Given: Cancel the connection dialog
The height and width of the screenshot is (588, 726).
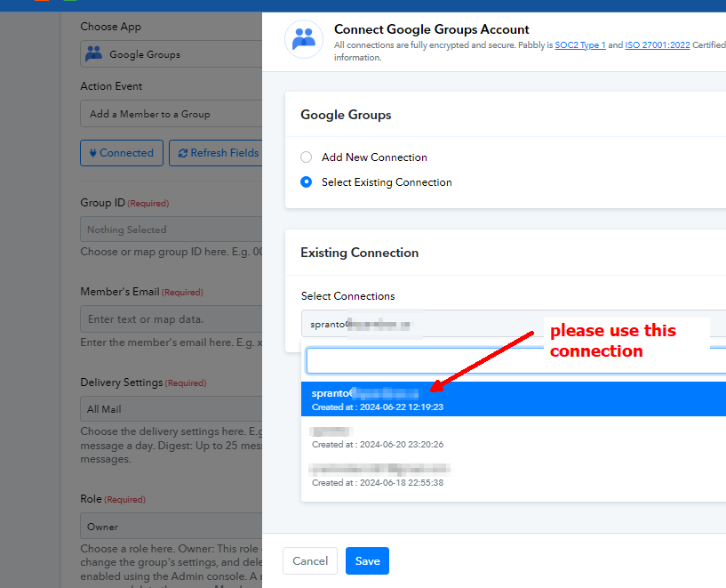Looking at the screenshot, I should 310,560.
